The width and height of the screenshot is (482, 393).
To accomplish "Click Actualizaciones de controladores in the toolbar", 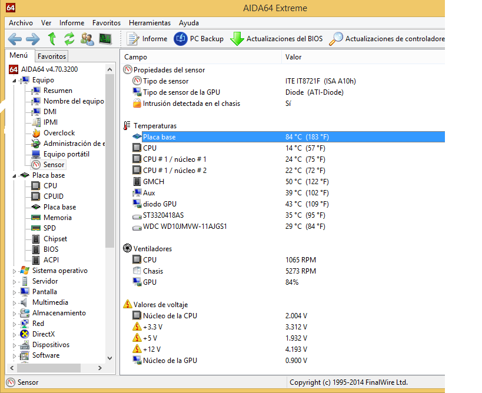I will point(387,39).
